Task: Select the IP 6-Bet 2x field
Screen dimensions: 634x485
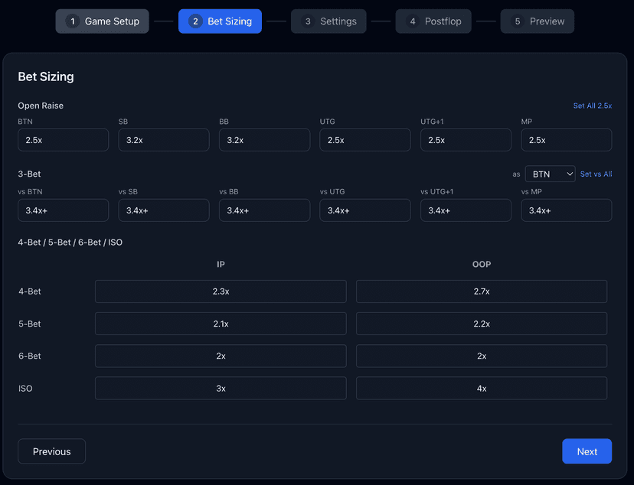Action: pos(221,355)
